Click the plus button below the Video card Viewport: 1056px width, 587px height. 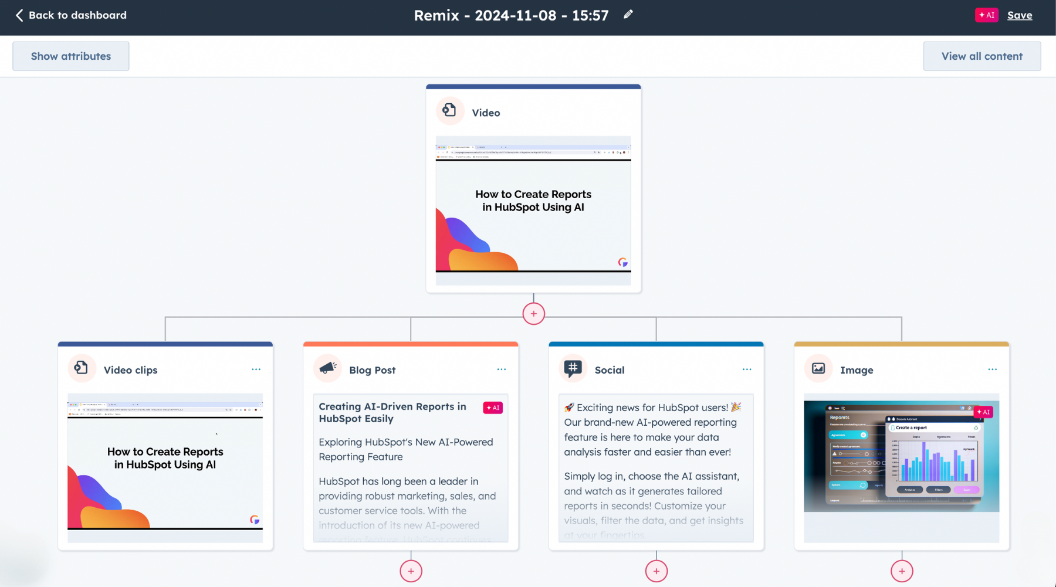tap(533, 314)
